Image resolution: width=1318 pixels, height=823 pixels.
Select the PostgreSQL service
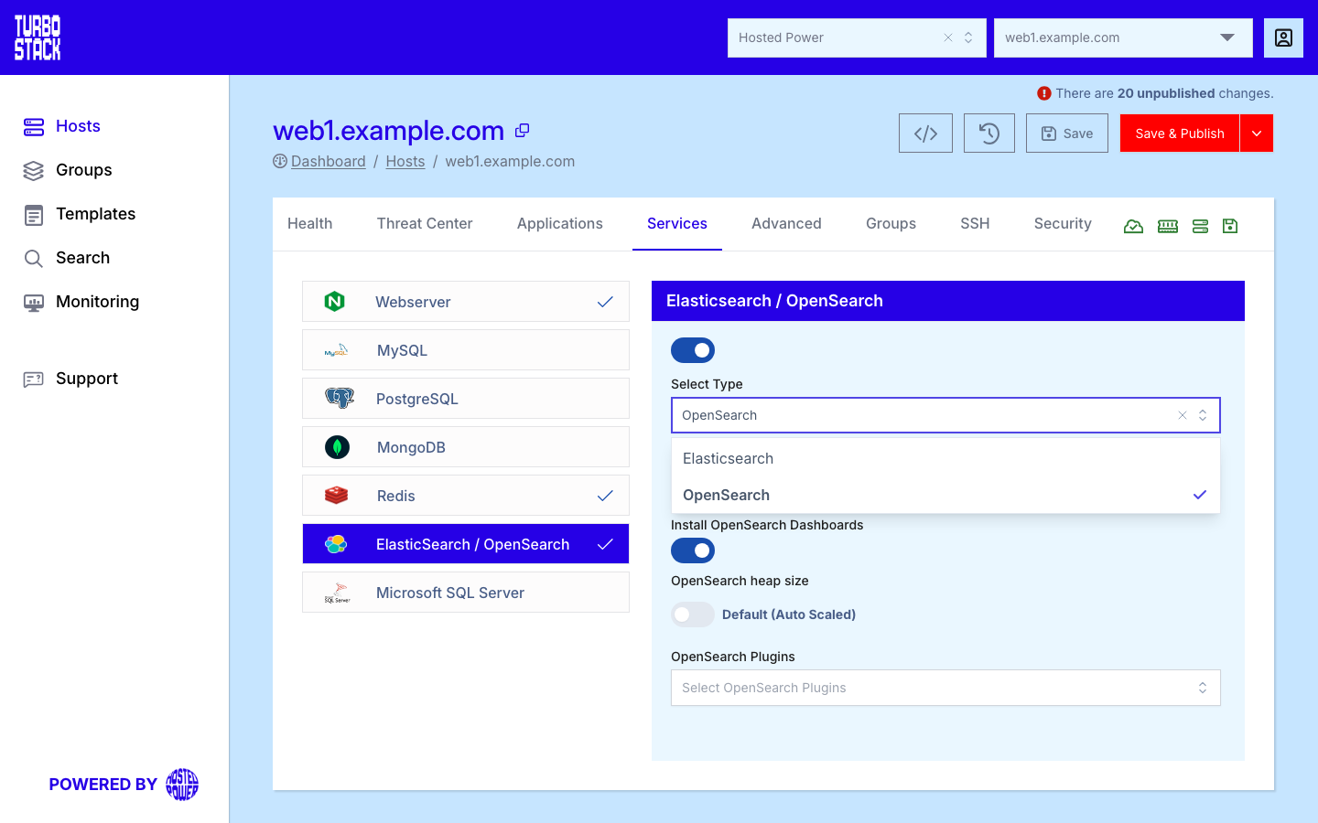coord(466,399)
